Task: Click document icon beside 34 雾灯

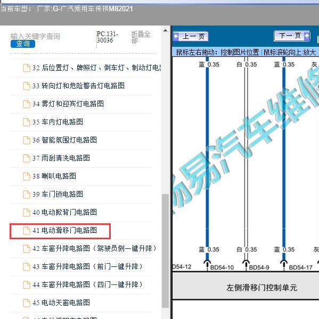Action: (x=27, y=104)
